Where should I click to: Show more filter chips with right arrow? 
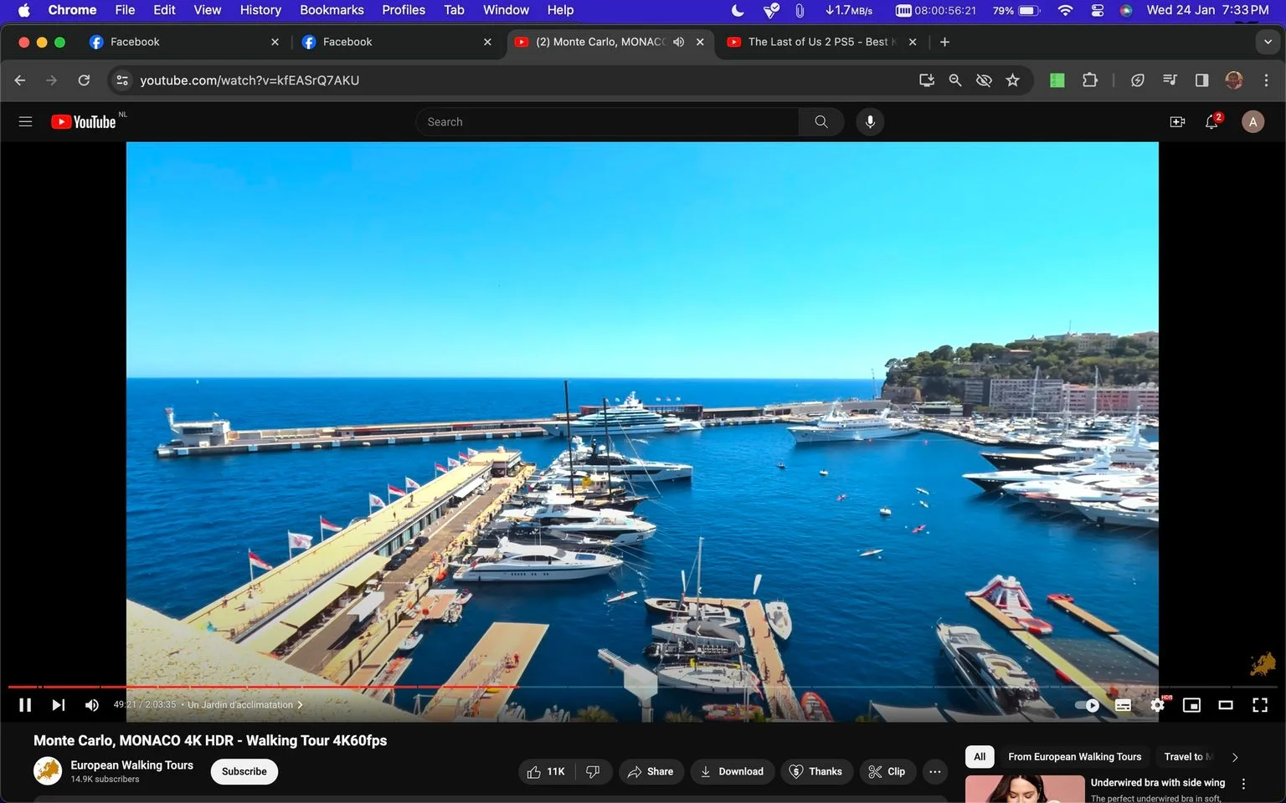point(1234,757)
